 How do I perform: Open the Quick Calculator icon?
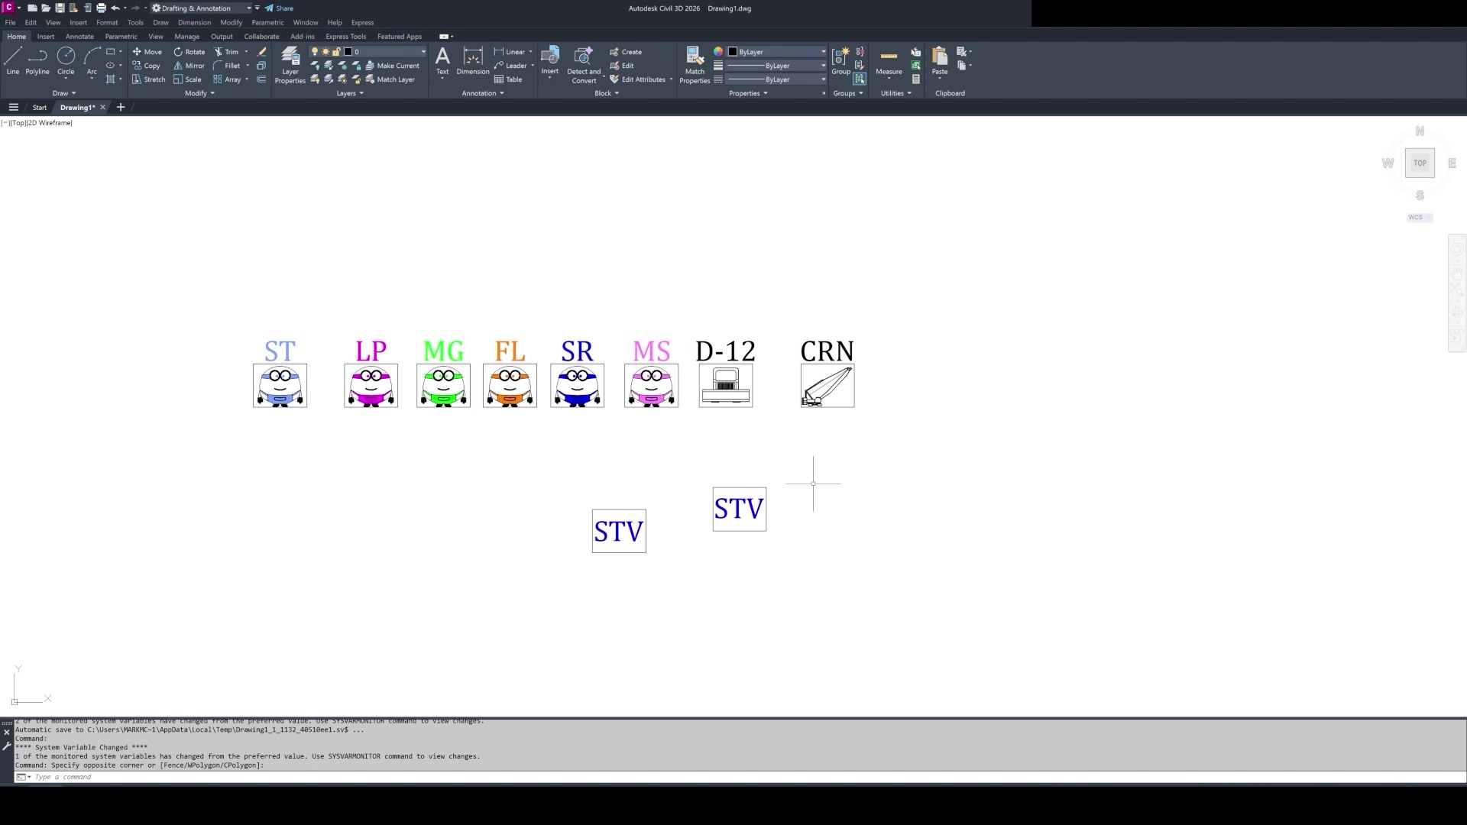[916, 79]
